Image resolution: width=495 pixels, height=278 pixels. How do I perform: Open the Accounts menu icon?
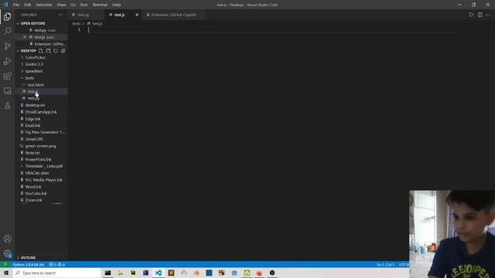pyautogui.click(x=7, y=239)
